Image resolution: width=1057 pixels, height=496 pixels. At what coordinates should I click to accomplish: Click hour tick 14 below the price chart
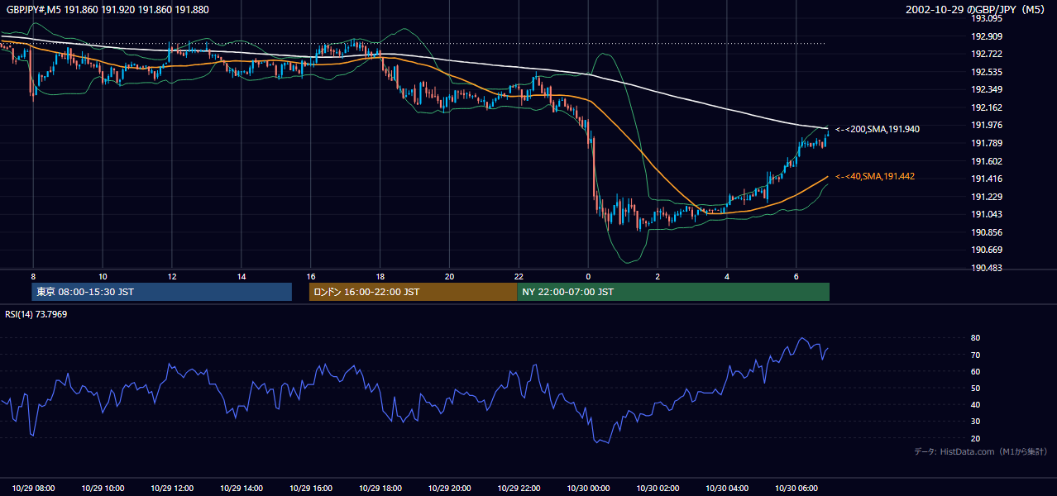[242, 276]
